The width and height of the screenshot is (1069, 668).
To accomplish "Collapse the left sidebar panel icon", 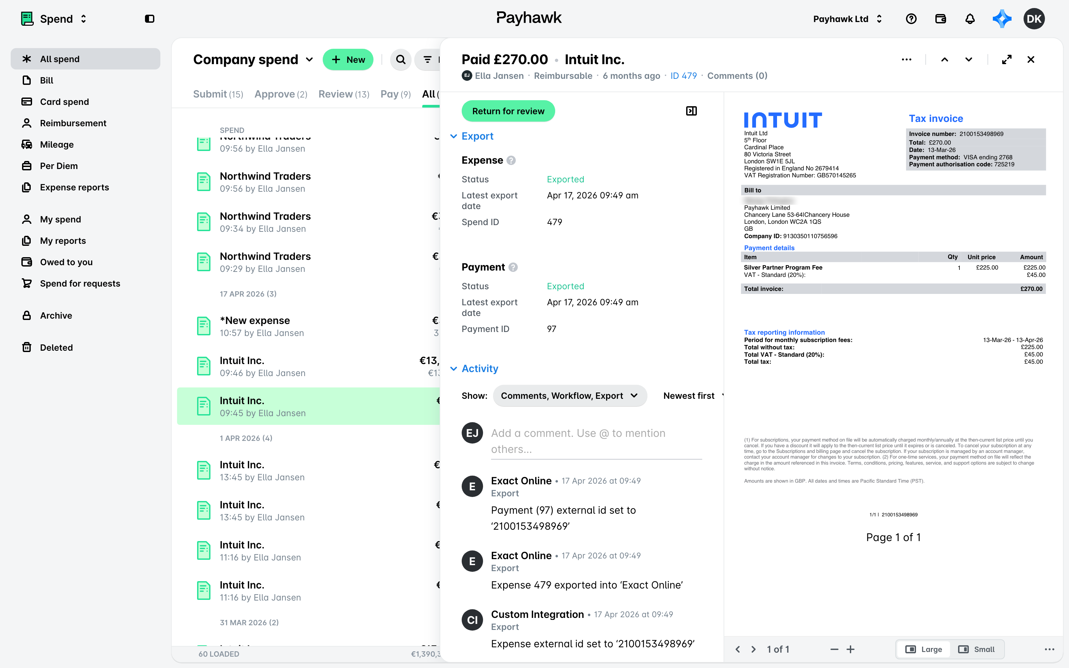I will [149, 19].
